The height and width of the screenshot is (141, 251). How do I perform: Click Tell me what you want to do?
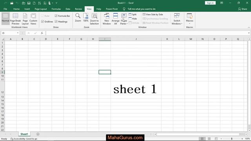tap(142, 9)
